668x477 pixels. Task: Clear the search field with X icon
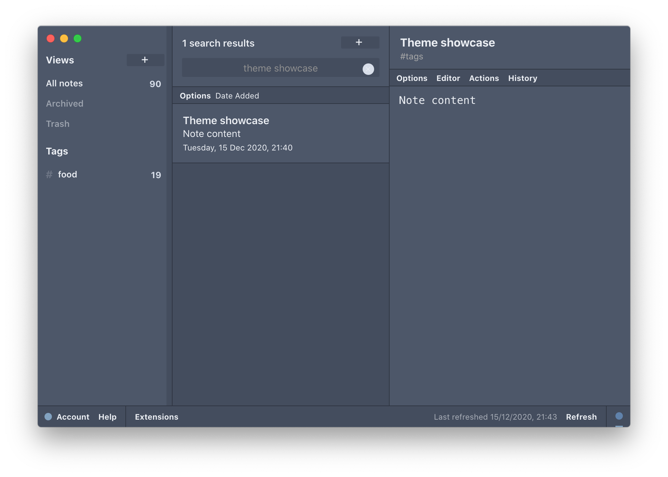pos(368,69)
